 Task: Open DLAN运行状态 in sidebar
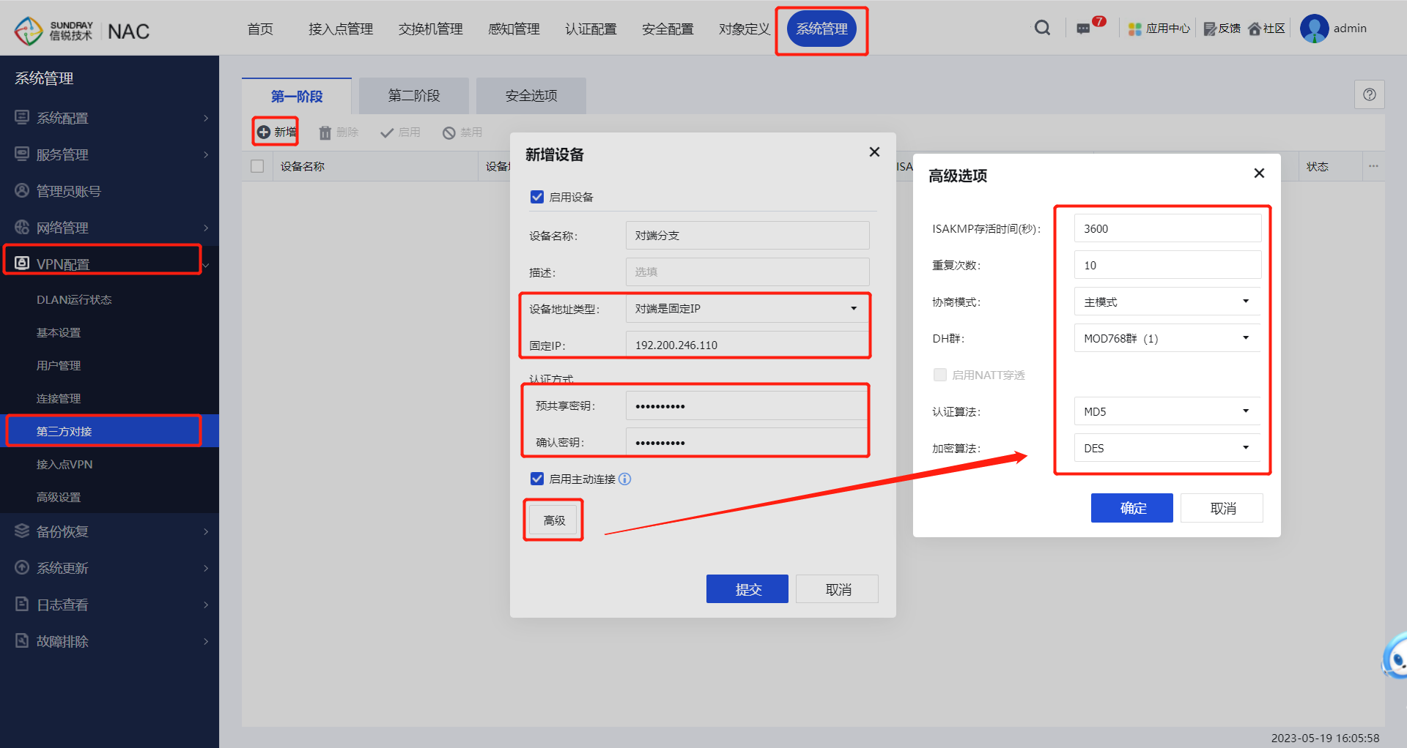(x=74, y=299)
